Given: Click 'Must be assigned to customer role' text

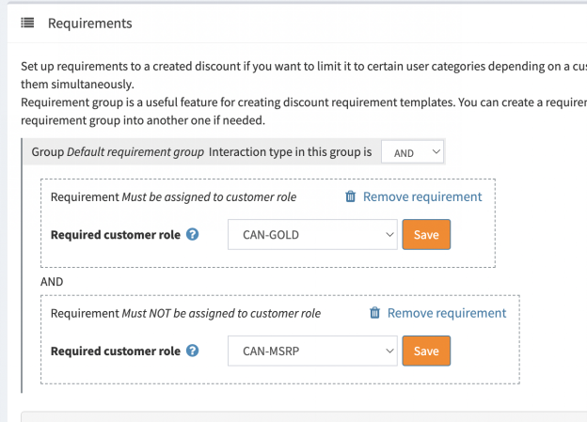Looking at the screenshot, I should 209,197.
